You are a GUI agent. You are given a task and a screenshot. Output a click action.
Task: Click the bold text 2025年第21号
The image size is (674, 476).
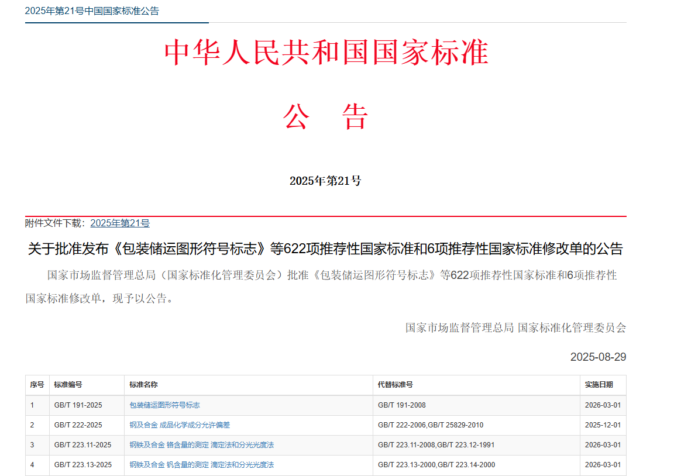tap(325, 181)
